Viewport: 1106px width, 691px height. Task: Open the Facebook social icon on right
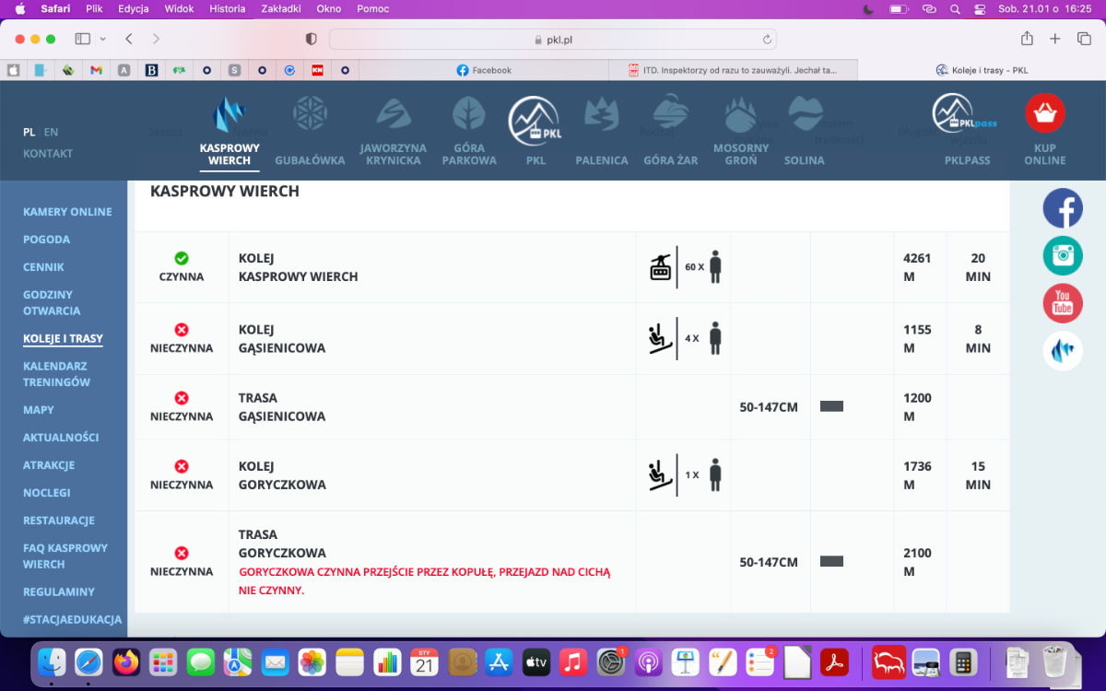[1063, 208]
